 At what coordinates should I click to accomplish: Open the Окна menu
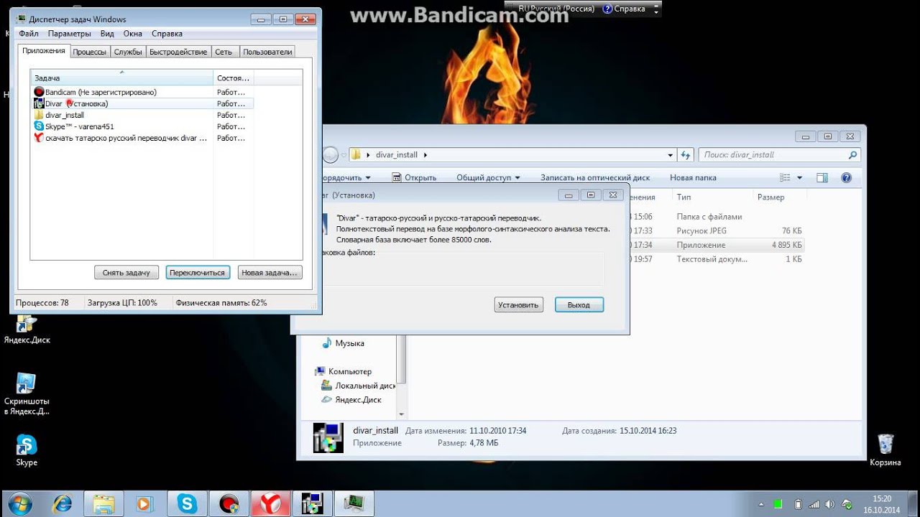pos(132,34)
